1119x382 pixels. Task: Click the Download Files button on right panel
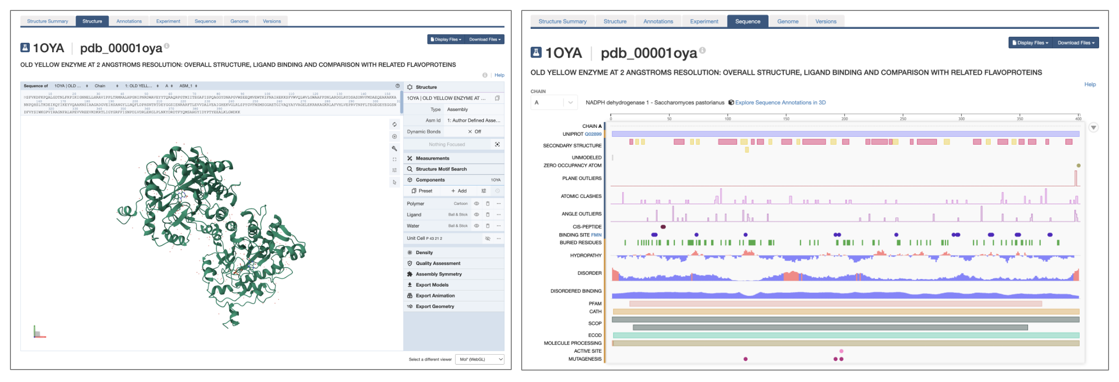(1077, 43)
